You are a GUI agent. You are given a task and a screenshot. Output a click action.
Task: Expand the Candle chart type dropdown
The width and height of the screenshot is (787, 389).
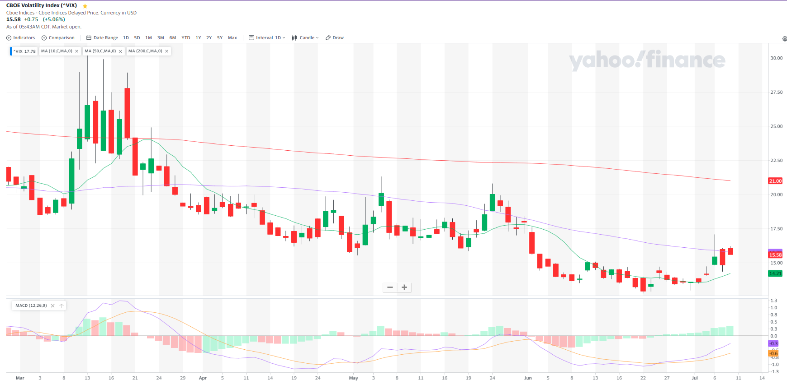[305, 38]
